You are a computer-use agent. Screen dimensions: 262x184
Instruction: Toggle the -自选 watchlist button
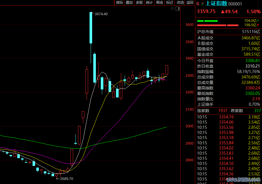(180, 3)
